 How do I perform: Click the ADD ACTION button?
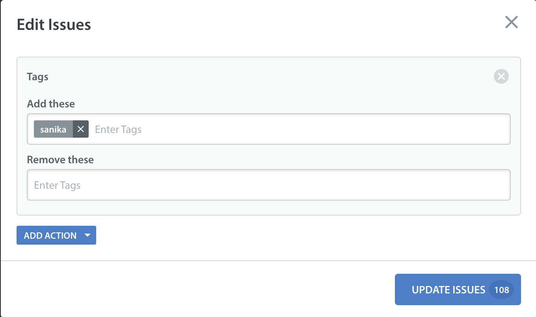56,235
